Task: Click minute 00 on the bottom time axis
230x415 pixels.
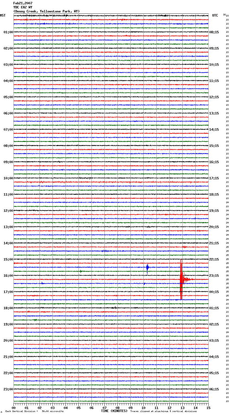Action: click(14, 408)
